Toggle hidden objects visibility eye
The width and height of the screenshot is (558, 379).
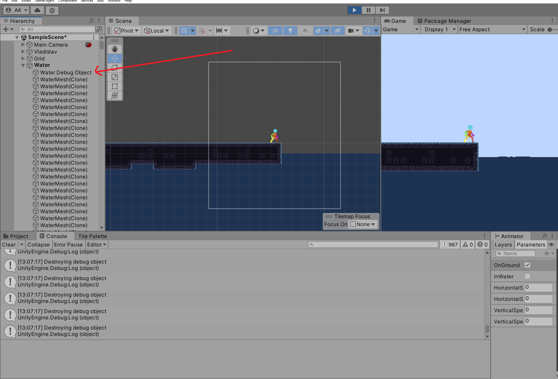click(338, 31)
